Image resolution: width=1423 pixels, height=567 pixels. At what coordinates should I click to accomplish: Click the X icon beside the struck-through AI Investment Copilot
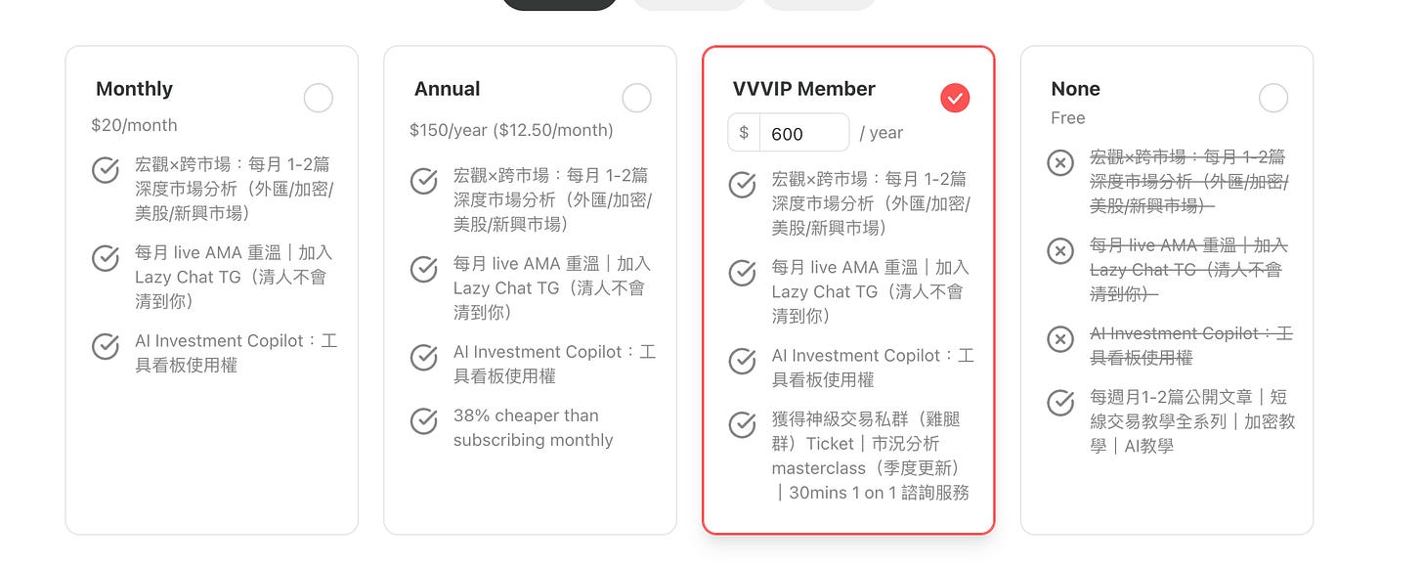pyautogui.click(x=1060, y=339)
